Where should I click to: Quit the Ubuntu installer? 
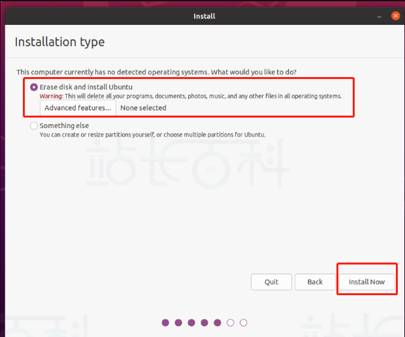click(x=271, y=281)
